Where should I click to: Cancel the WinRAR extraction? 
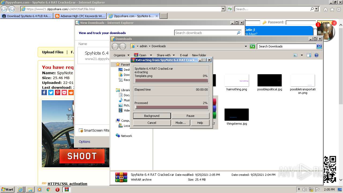pos(152,123)
